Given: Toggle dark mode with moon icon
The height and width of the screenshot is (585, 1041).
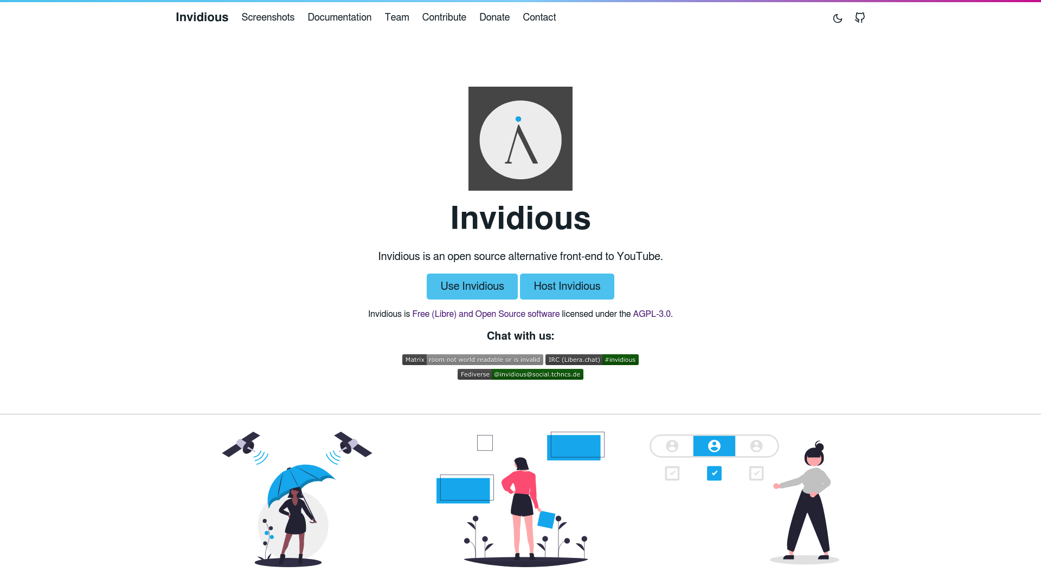Looking at the screenshot, I should click(838, 18).
